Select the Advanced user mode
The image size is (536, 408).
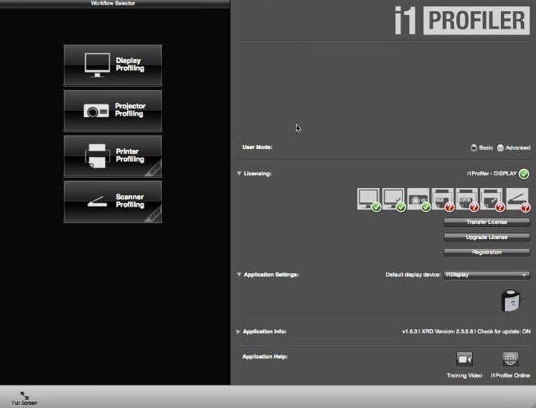pyautogui.click(x=500, y=148)
